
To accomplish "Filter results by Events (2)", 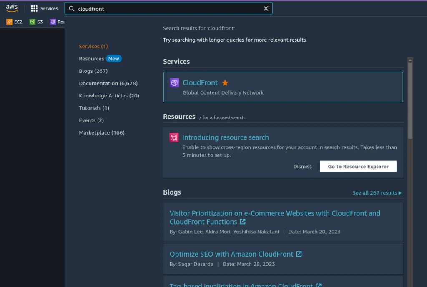I will click(91, 120).
